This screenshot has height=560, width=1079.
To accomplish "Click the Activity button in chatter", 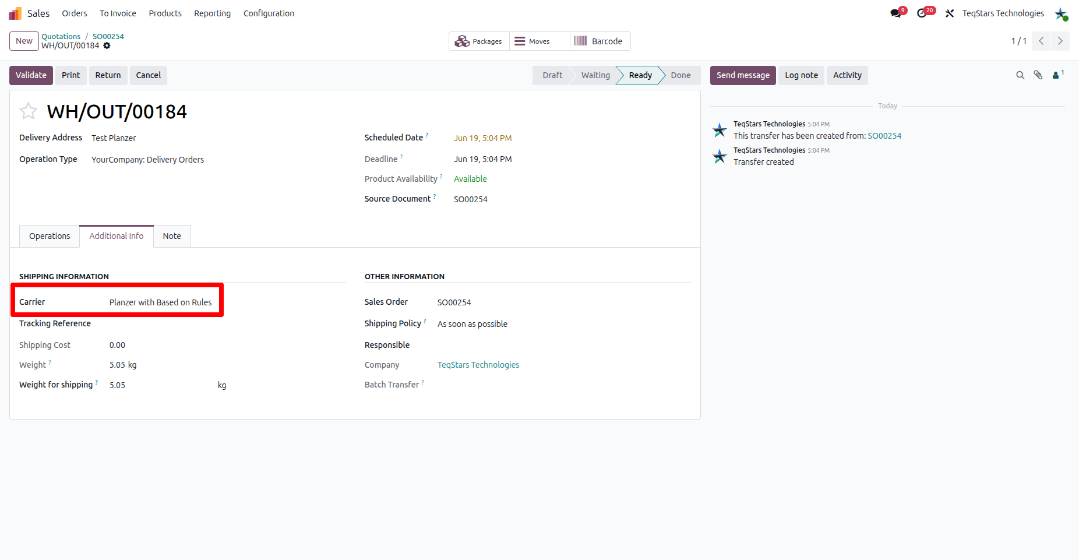I will (x=847, y=75).
